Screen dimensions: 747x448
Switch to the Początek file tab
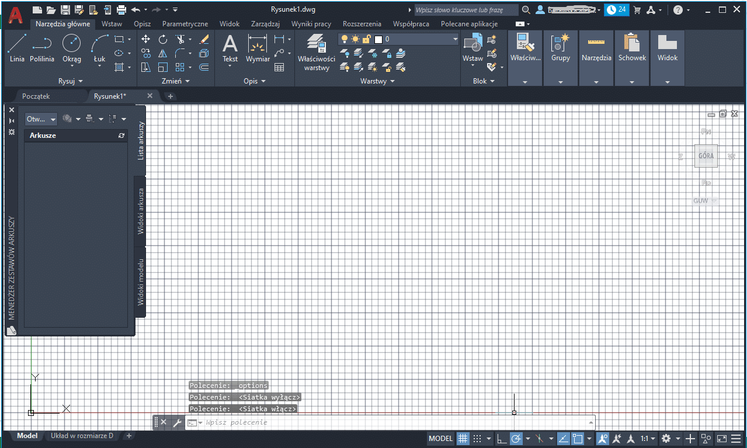tap(36, 96)
